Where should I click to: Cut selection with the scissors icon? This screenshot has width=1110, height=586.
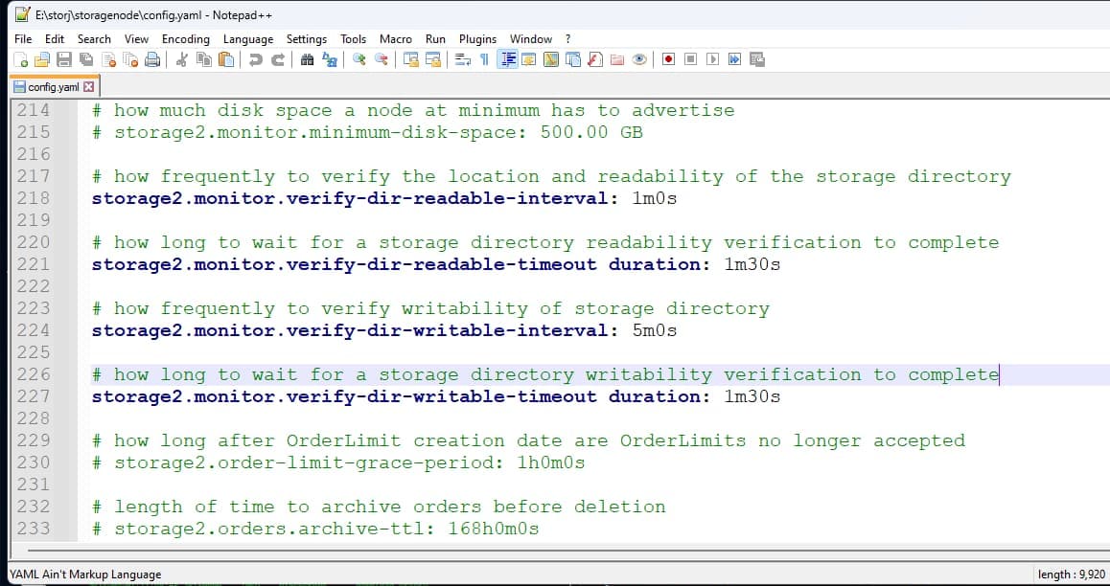click(x=182, y=60)
